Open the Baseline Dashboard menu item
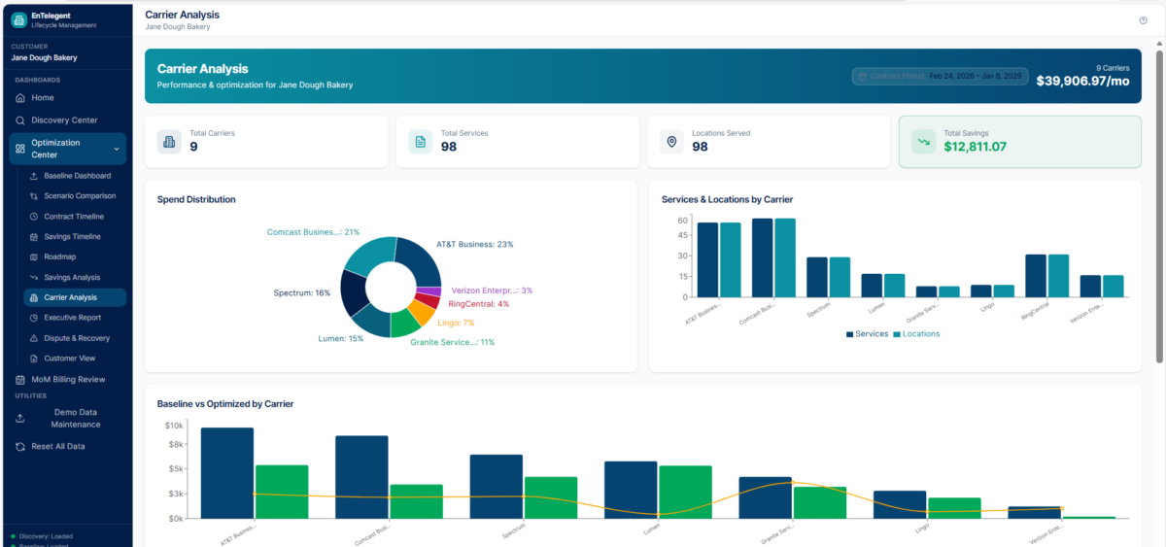 point(77,176)
